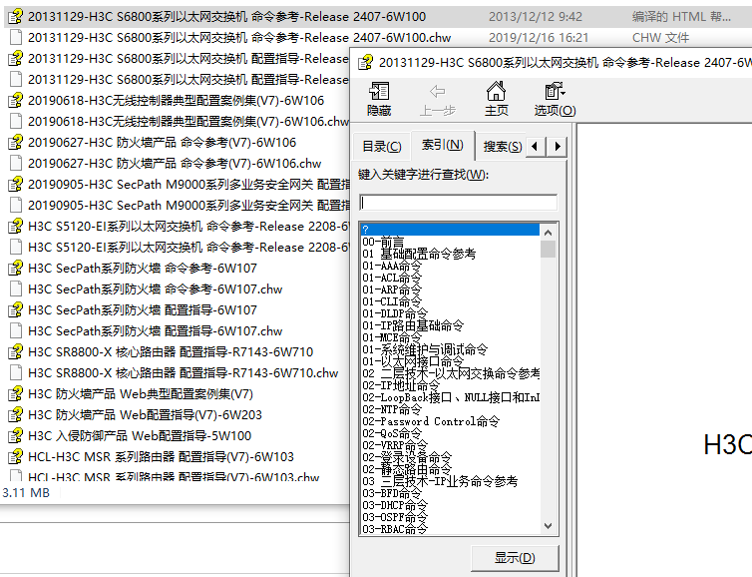752x577 pixels.
Task: Select index entry 01-ACL命令
Action: point(392,278)
